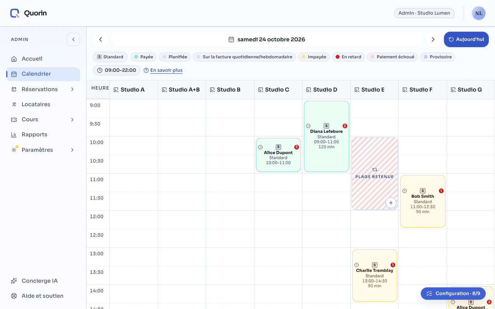Go to the next day

pyautogui.click(x=433, y=39)
